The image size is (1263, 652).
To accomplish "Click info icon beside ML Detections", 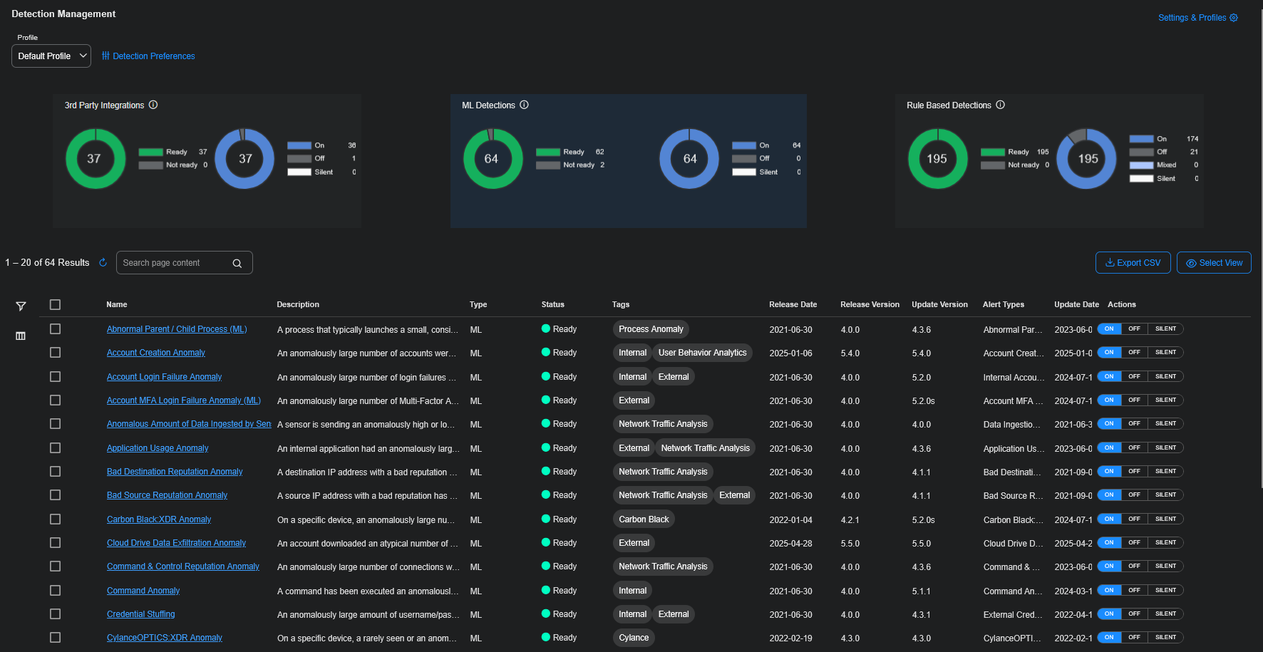I will click(524, 105).
